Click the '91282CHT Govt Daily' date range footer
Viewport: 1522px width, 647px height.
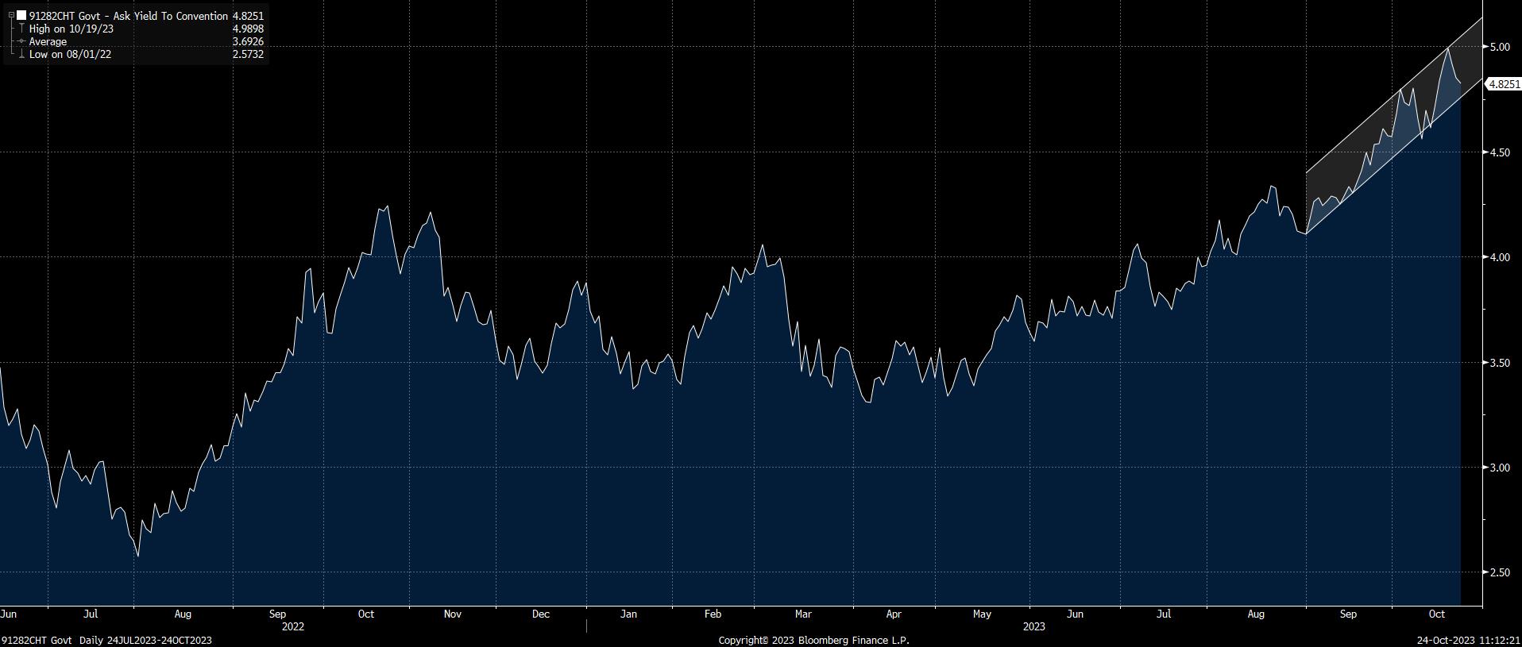tap(106, 640)
